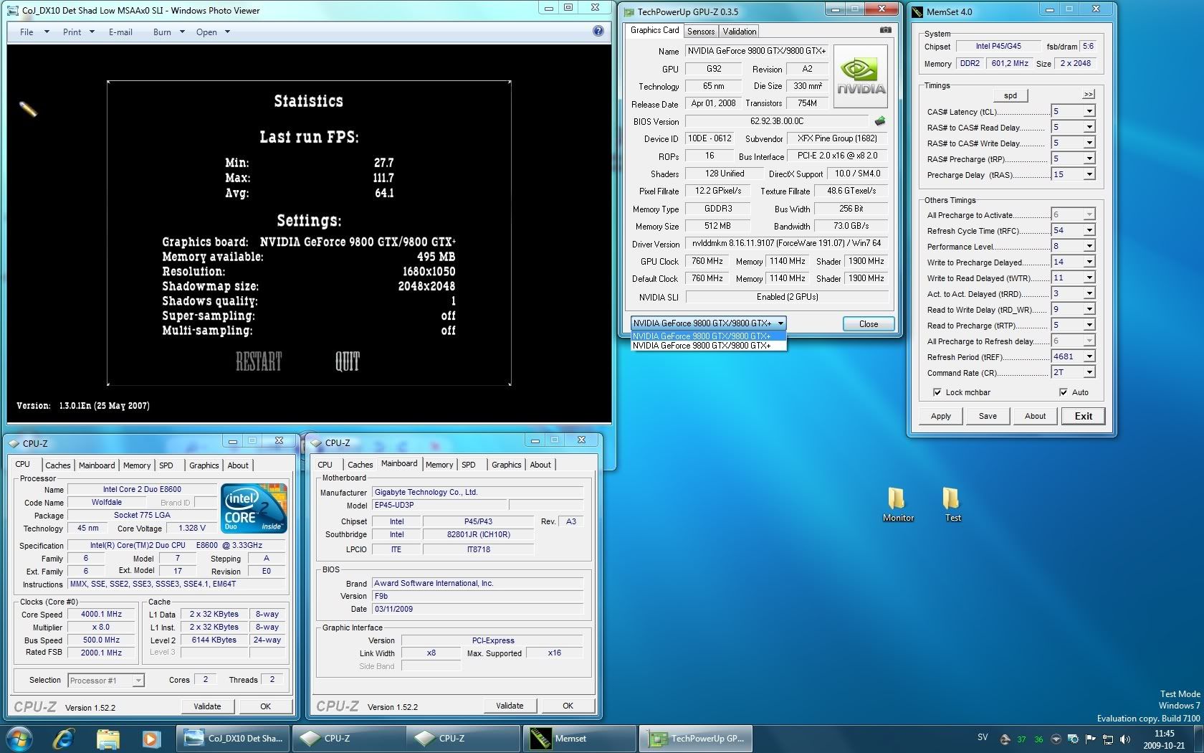
Task: Open Performance Level dropdown
Action: click(1089, 246)
